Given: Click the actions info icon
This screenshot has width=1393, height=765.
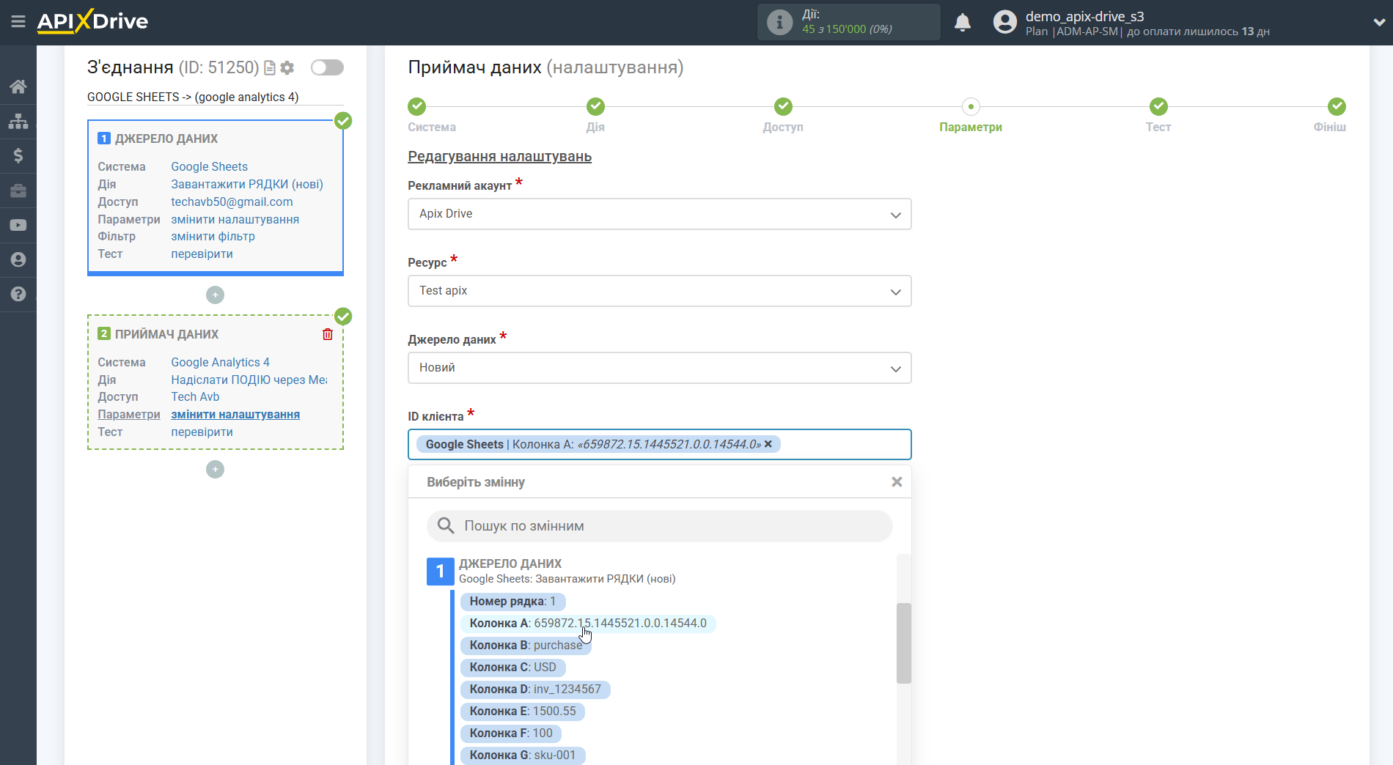Looking at the screenshot, I should click(x=779, y=22).
